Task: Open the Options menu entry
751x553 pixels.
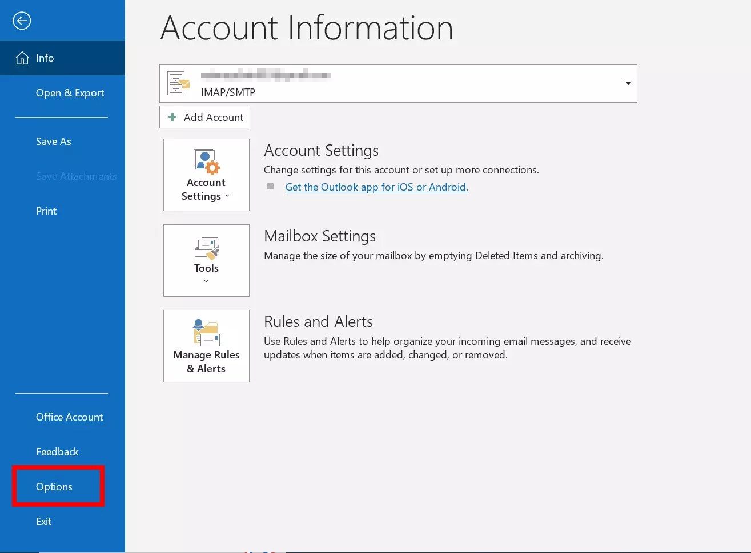Action: click(54, 486)
